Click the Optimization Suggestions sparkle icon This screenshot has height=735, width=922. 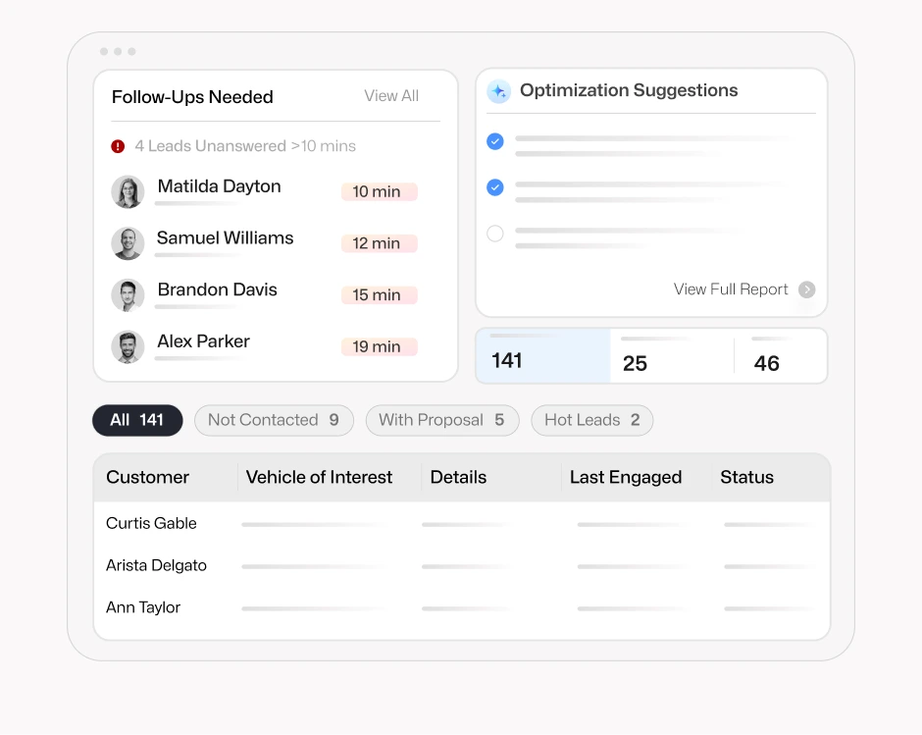498,91
